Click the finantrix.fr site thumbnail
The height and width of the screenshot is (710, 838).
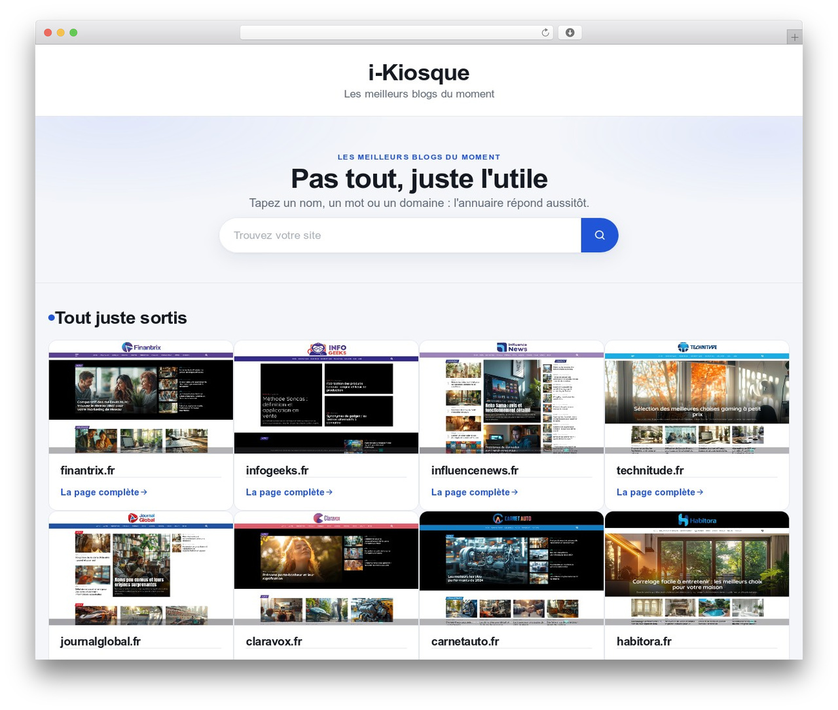click(141, 397)
